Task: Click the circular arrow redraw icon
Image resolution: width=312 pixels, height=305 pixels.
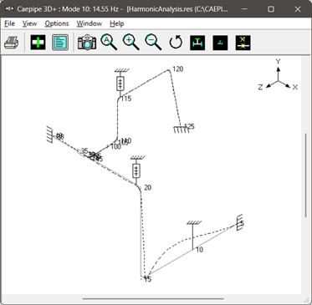Action: click(176, 43)
